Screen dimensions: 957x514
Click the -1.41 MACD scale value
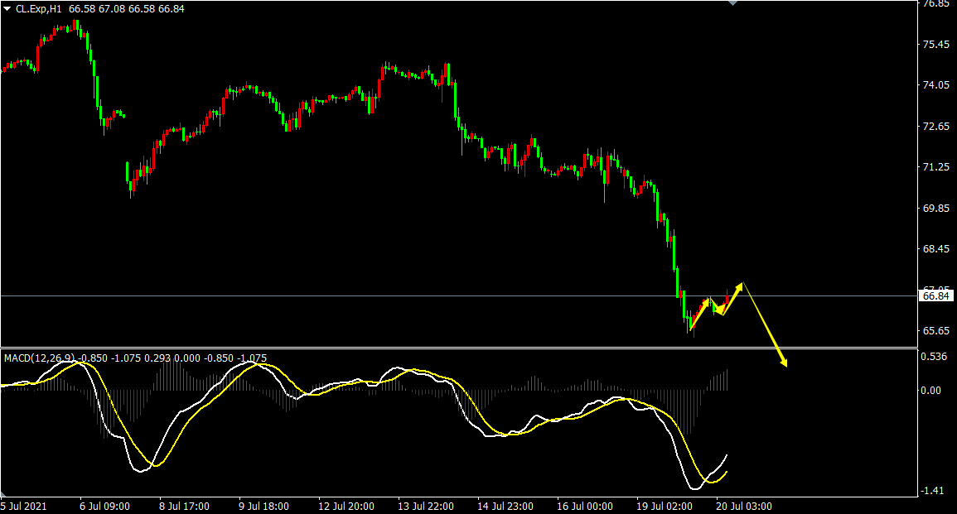(933, 491)
